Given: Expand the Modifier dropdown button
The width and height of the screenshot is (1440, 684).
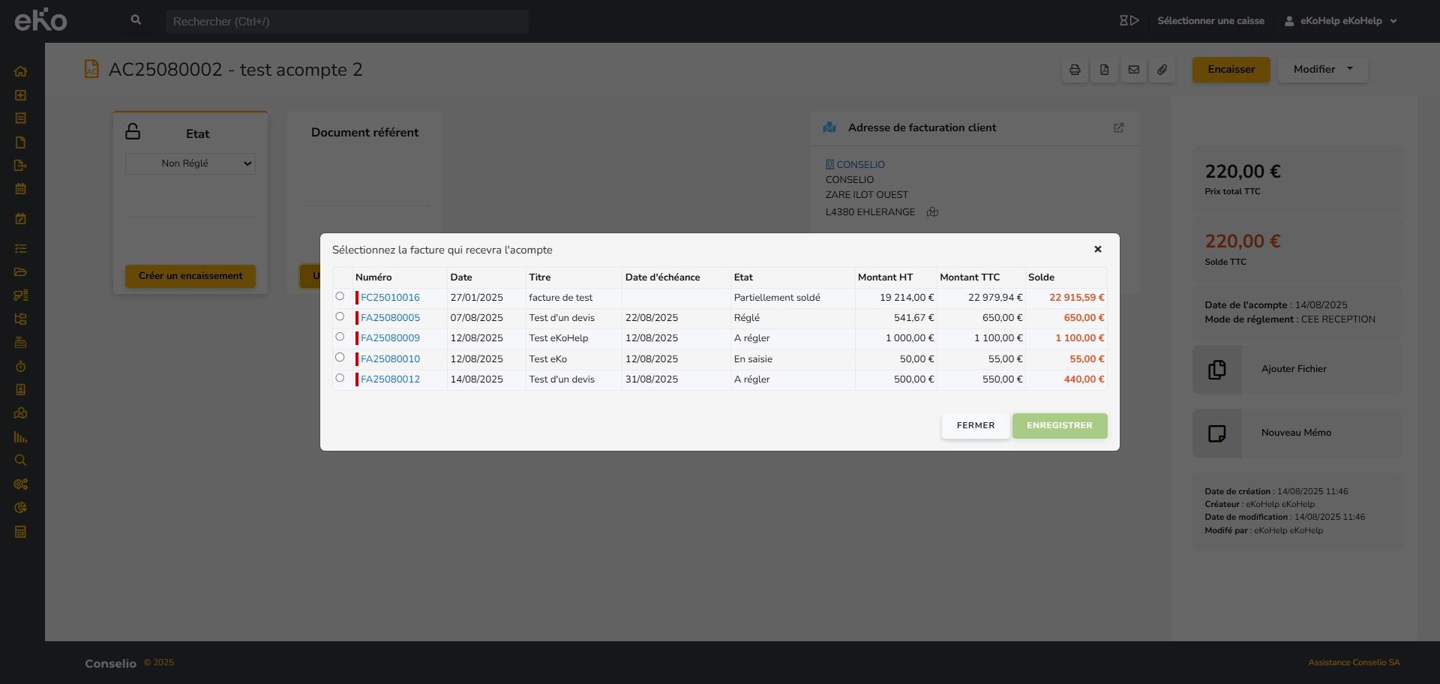Looking at the screenshot, I should pyautogui.click(x=1322, y=70).
